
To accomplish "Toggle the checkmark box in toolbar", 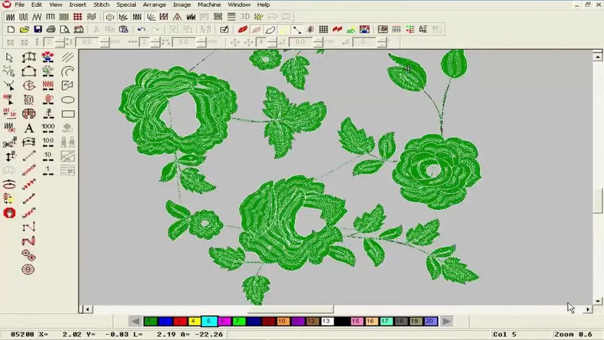I will 224,29.
